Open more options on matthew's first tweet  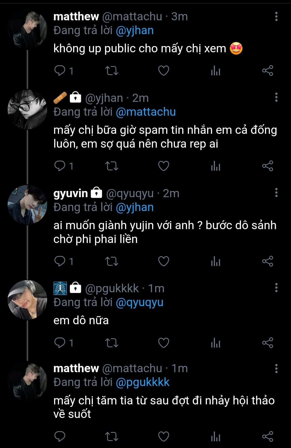coord(276,17)
